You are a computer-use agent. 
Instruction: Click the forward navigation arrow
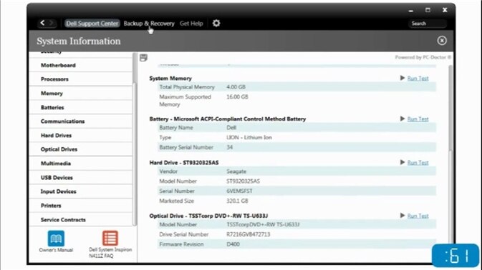52,23
